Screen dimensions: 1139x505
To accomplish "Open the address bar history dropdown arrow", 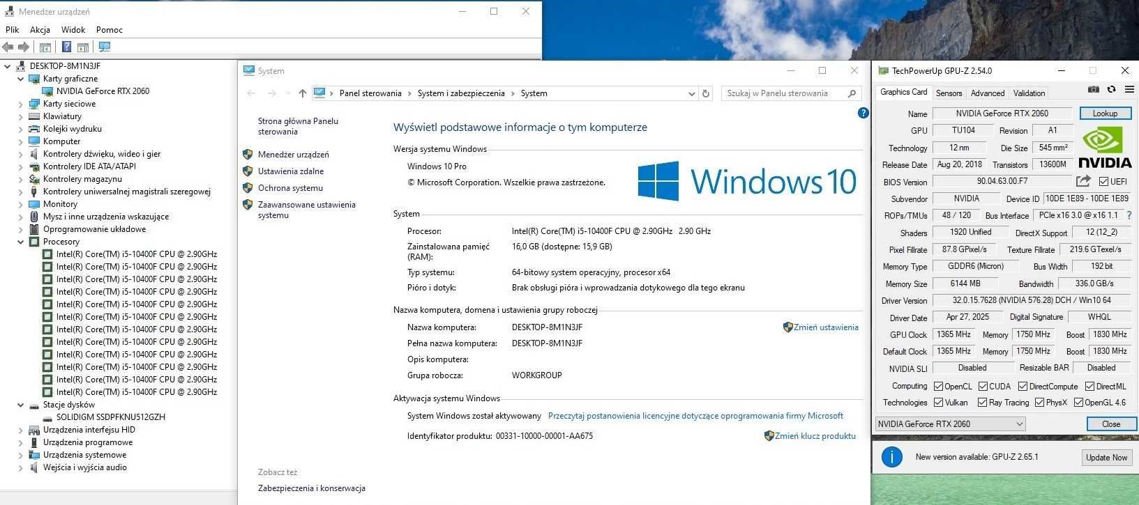I will 691,93.
